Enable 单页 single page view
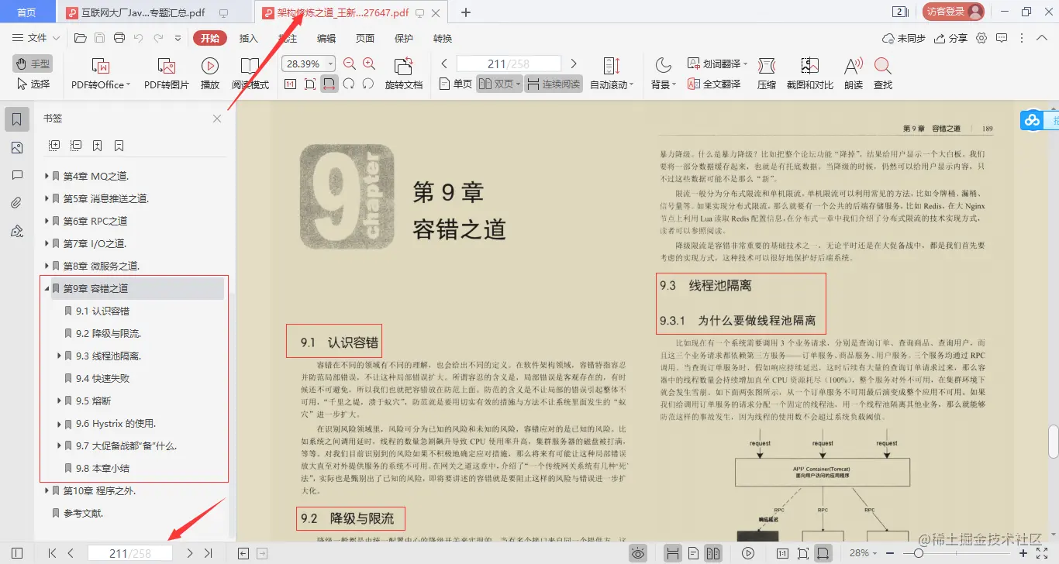 pyautogui.click(x=455, y=85)
